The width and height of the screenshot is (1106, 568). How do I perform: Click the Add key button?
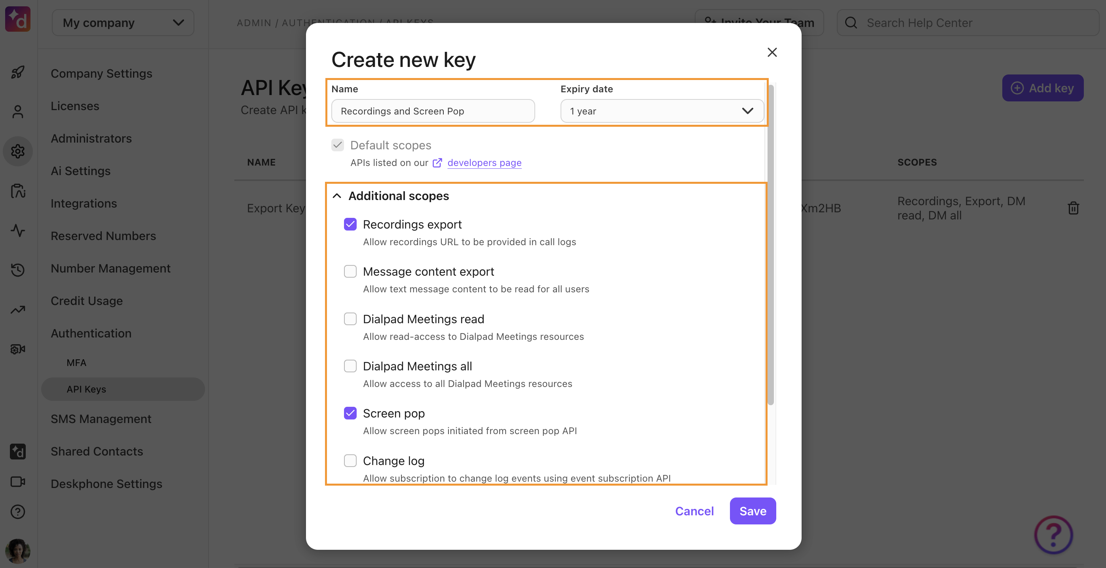[1042, 88]
